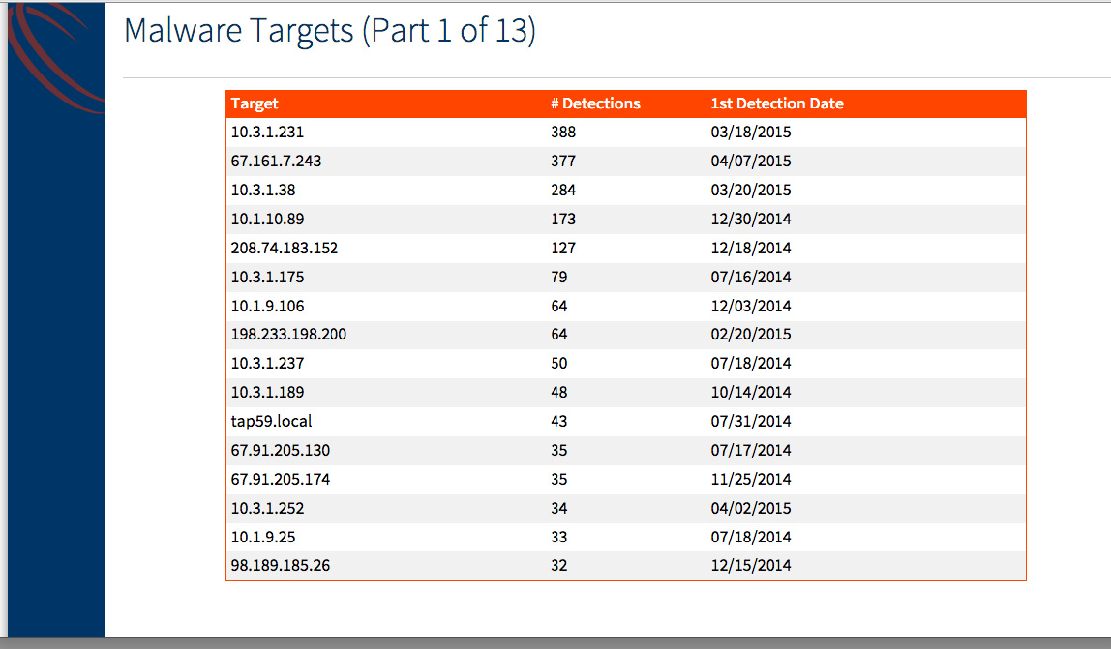Select target 10.3.1.189
The height and width of the screenshot is (649, 1111).
tap(267, 392)
